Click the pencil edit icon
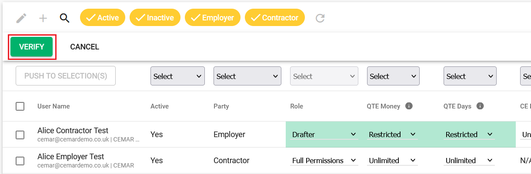Image resolution: width=531 pixels, height=174 pixels. (21, 18)
